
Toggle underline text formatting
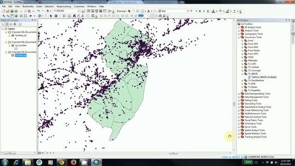(208, 11)
